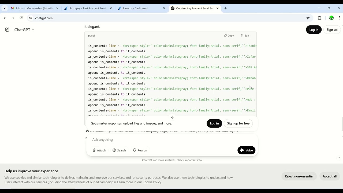Edit the pgsql code block
The image size is (343, 193).
pyautogui.click(x=245, y=36)
